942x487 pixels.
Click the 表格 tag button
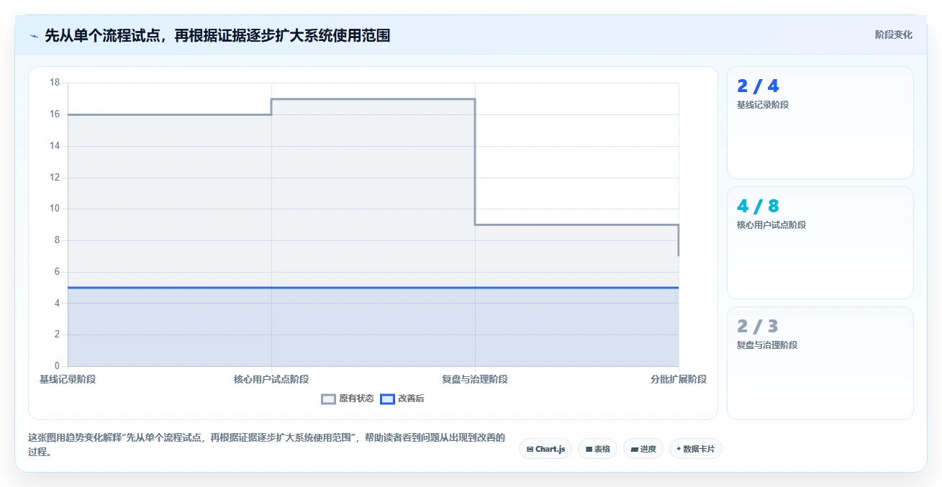pyautogui.click(x=597, y=449)
